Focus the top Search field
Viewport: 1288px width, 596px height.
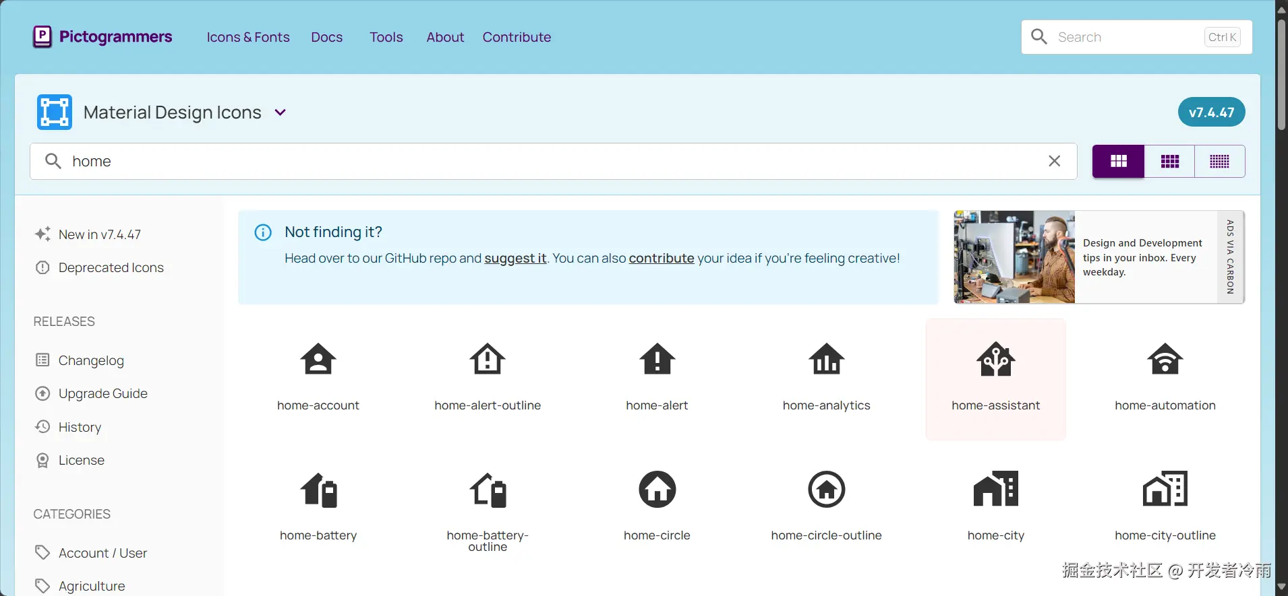click(x=1137, y=37)
